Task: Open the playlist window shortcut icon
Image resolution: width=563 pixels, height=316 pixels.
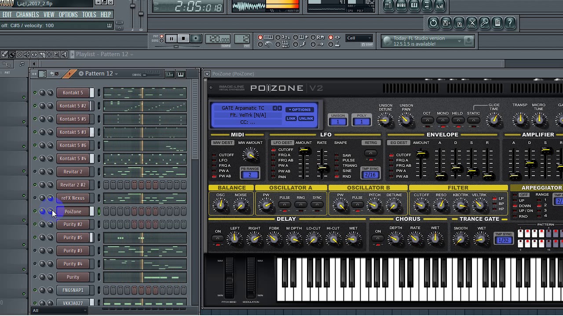Action: 389,6
